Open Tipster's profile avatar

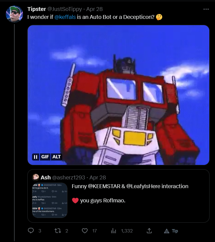pos(14,14)
